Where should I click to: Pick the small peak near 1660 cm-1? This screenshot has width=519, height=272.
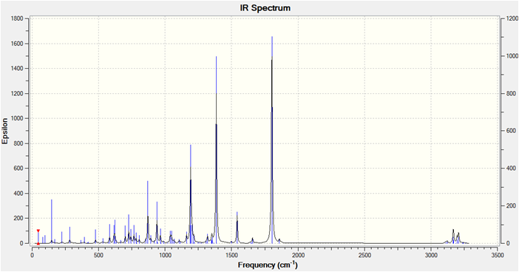coord(253,240)
